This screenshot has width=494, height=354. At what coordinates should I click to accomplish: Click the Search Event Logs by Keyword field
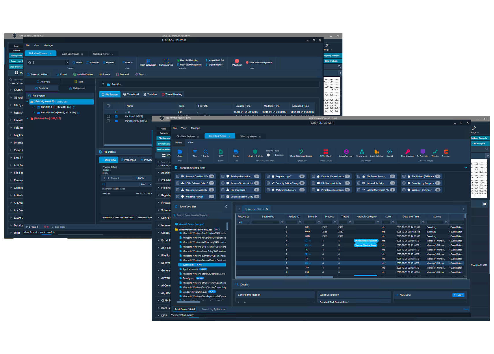click(x=202, y=215)
